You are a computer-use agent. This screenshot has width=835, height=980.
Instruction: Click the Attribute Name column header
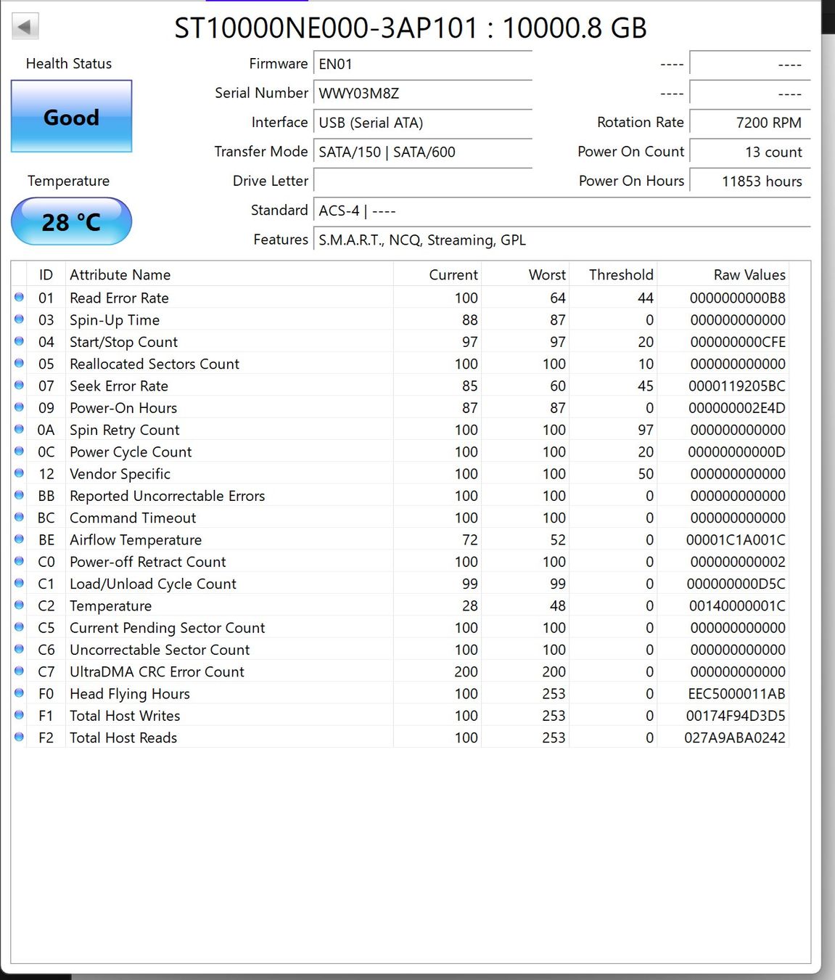coord(229,275)
